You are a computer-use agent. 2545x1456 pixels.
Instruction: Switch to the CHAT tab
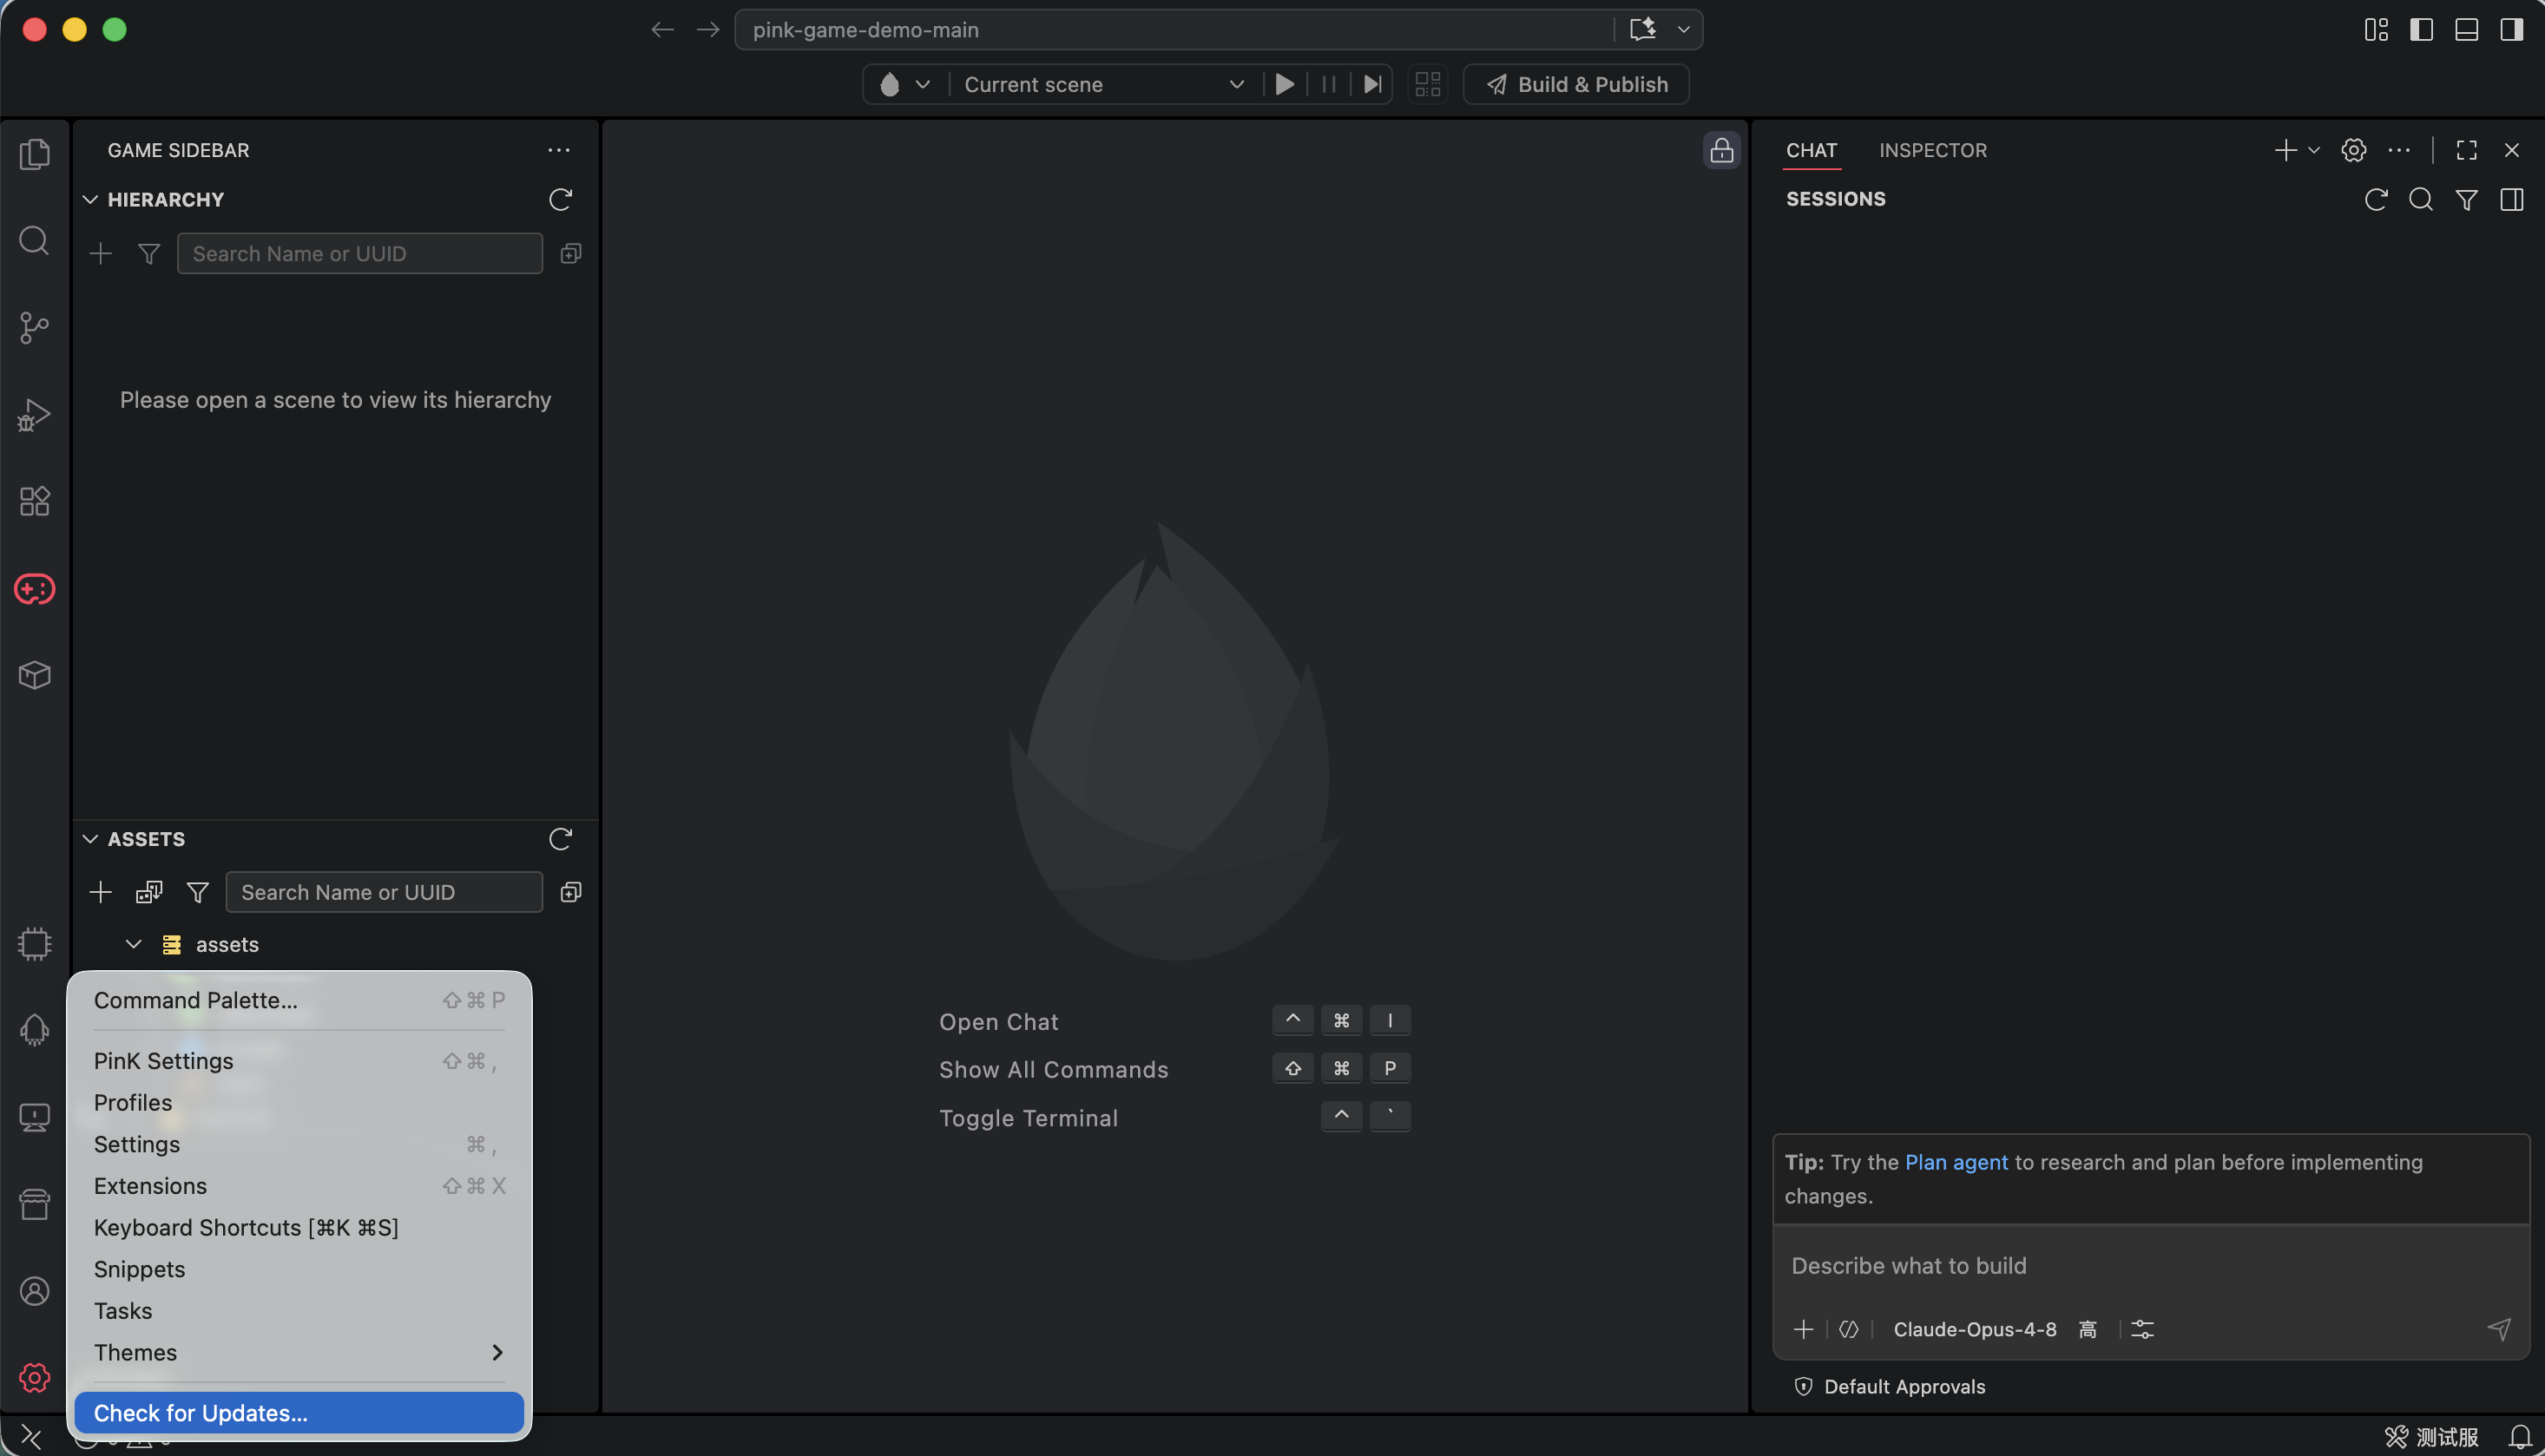(x=1812, y=150)
